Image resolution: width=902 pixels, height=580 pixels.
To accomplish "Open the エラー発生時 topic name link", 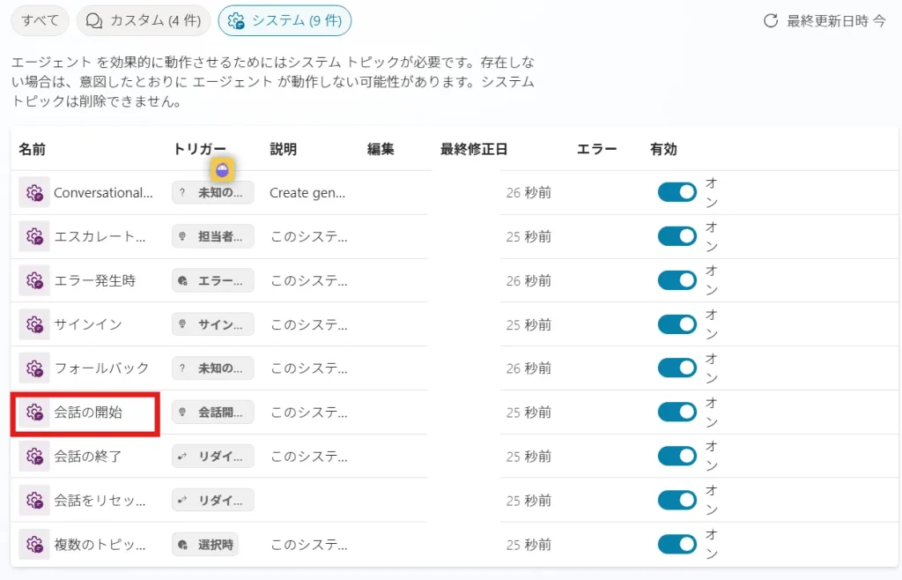I will point(94,280).
